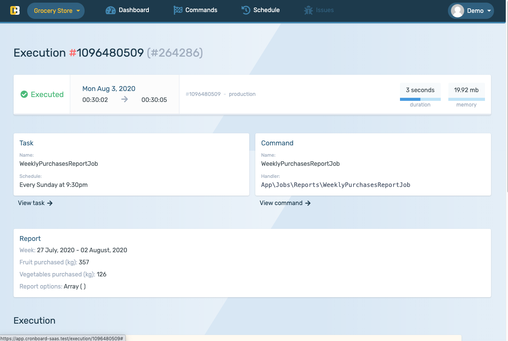Click the Demo user avatar icon
The width and height of the screenshot is (508, 341).
point(457,11)
